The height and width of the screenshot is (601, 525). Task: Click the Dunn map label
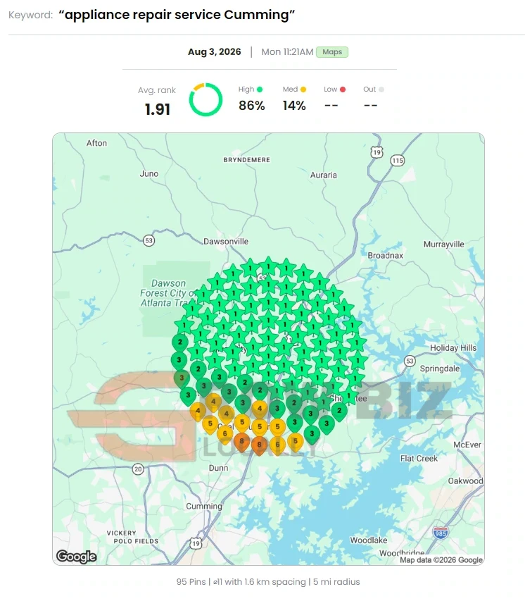point(219,468)
